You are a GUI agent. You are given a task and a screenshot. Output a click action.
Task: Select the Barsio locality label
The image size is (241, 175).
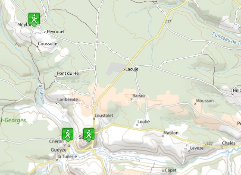pos(138,95)
